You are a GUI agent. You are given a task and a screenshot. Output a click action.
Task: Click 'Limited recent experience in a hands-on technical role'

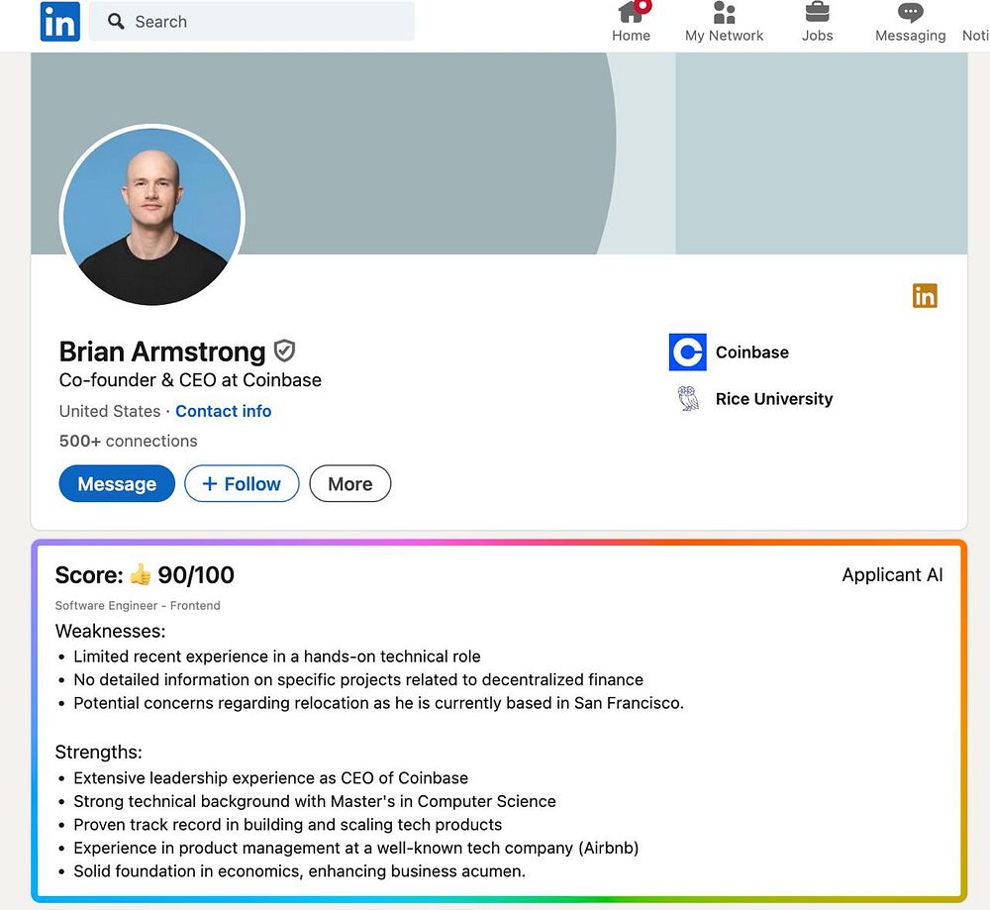click(276, 657)
